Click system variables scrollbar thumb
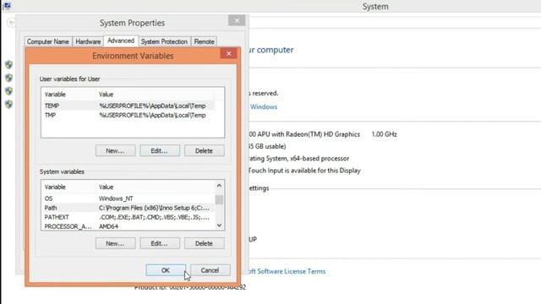This screenshot has height=304, width=541. tap(219, 199)
